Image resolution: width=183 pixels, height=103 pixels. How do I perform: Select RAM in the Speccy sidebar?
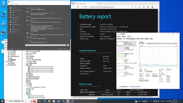point(13,15)
